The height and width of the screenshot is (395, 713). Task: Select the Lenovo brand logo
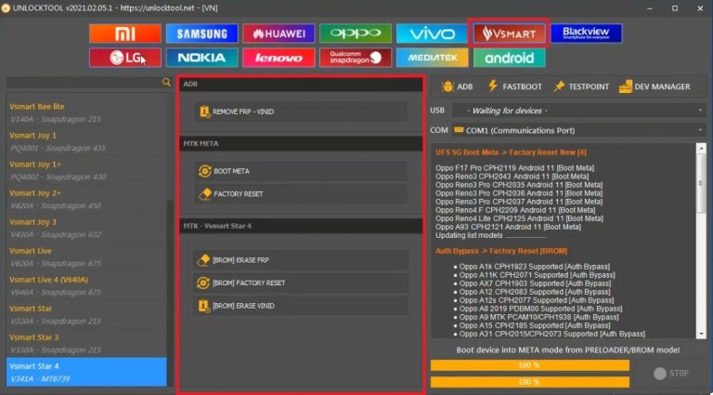tap(279, 58)
